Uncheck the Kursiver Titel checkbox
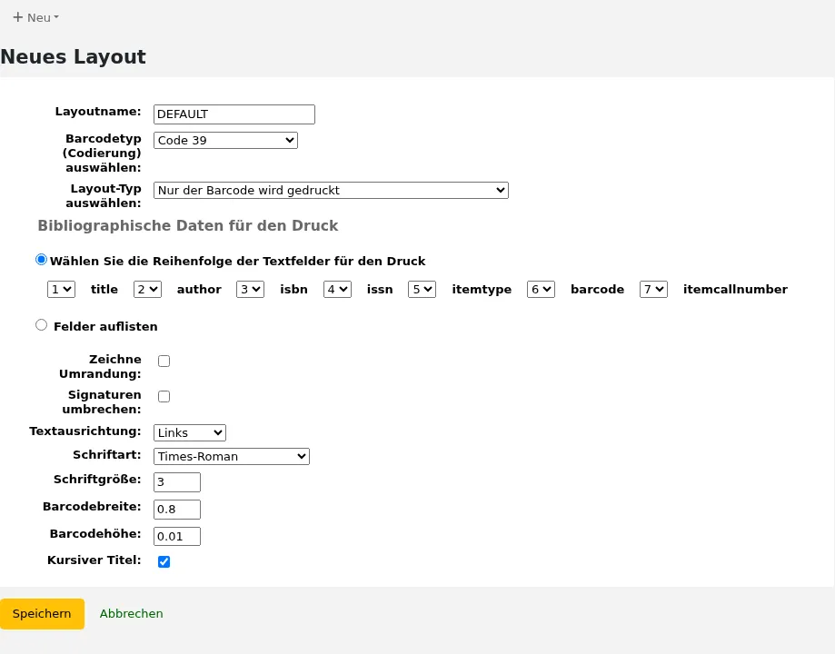Viewport: 835px width, 654px height. point(164,562)
